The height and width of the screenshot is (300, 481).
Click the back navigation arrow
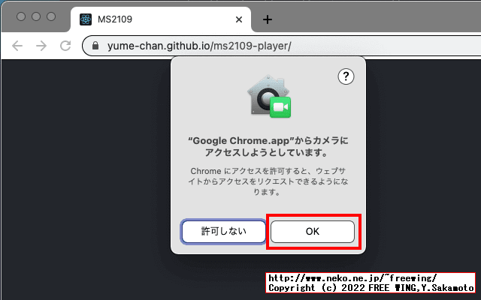point(17,46)
